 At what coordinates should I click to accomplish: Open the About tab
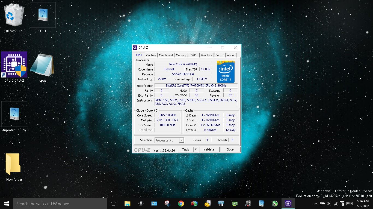[x=231, y=55]
